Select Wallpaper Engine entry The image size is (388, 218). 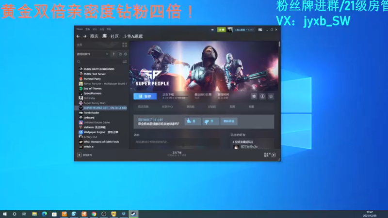click(101, 132)
